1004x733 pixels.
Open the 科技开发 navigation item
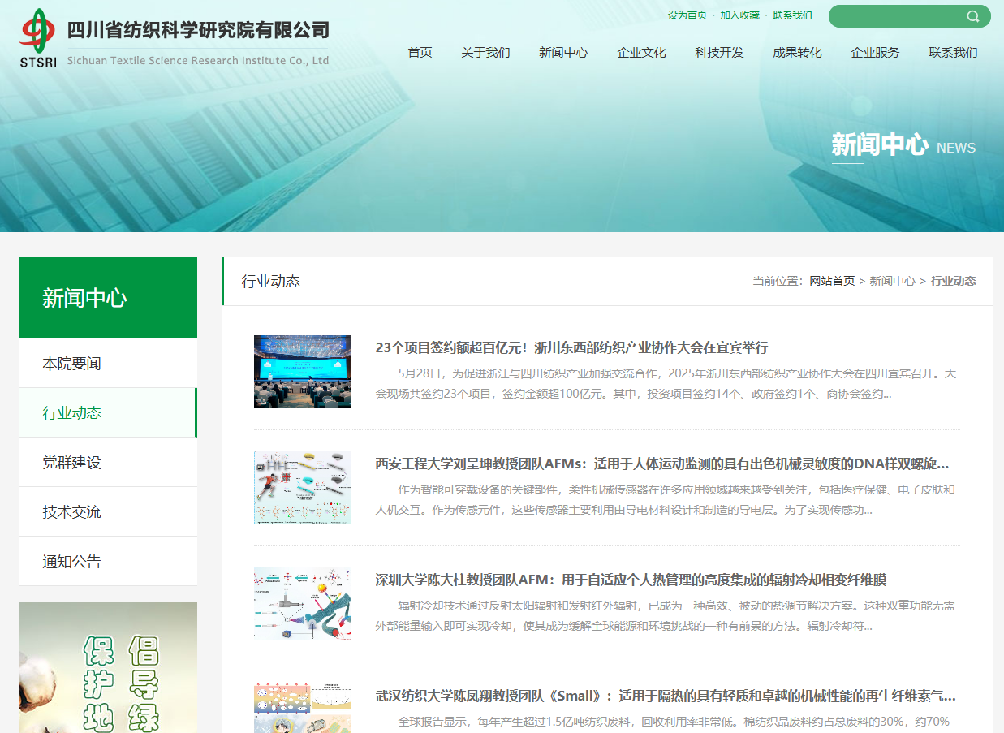[719, 53]
